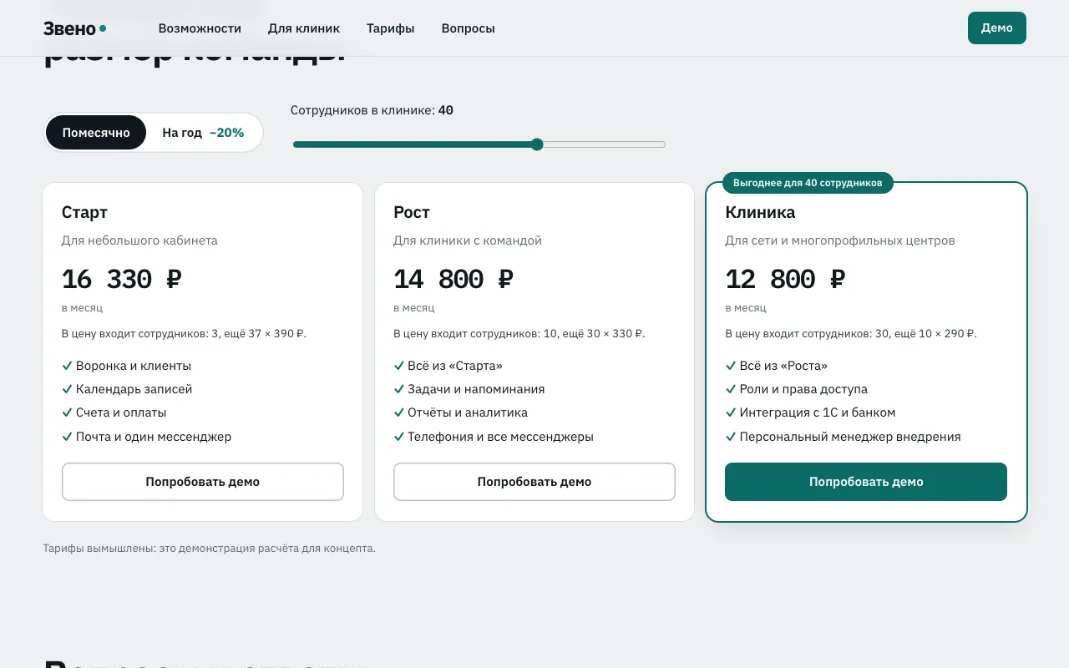Click the Звено logo
The height and width of the screenshot is (668, 1069).
click(x=74, y=28)
